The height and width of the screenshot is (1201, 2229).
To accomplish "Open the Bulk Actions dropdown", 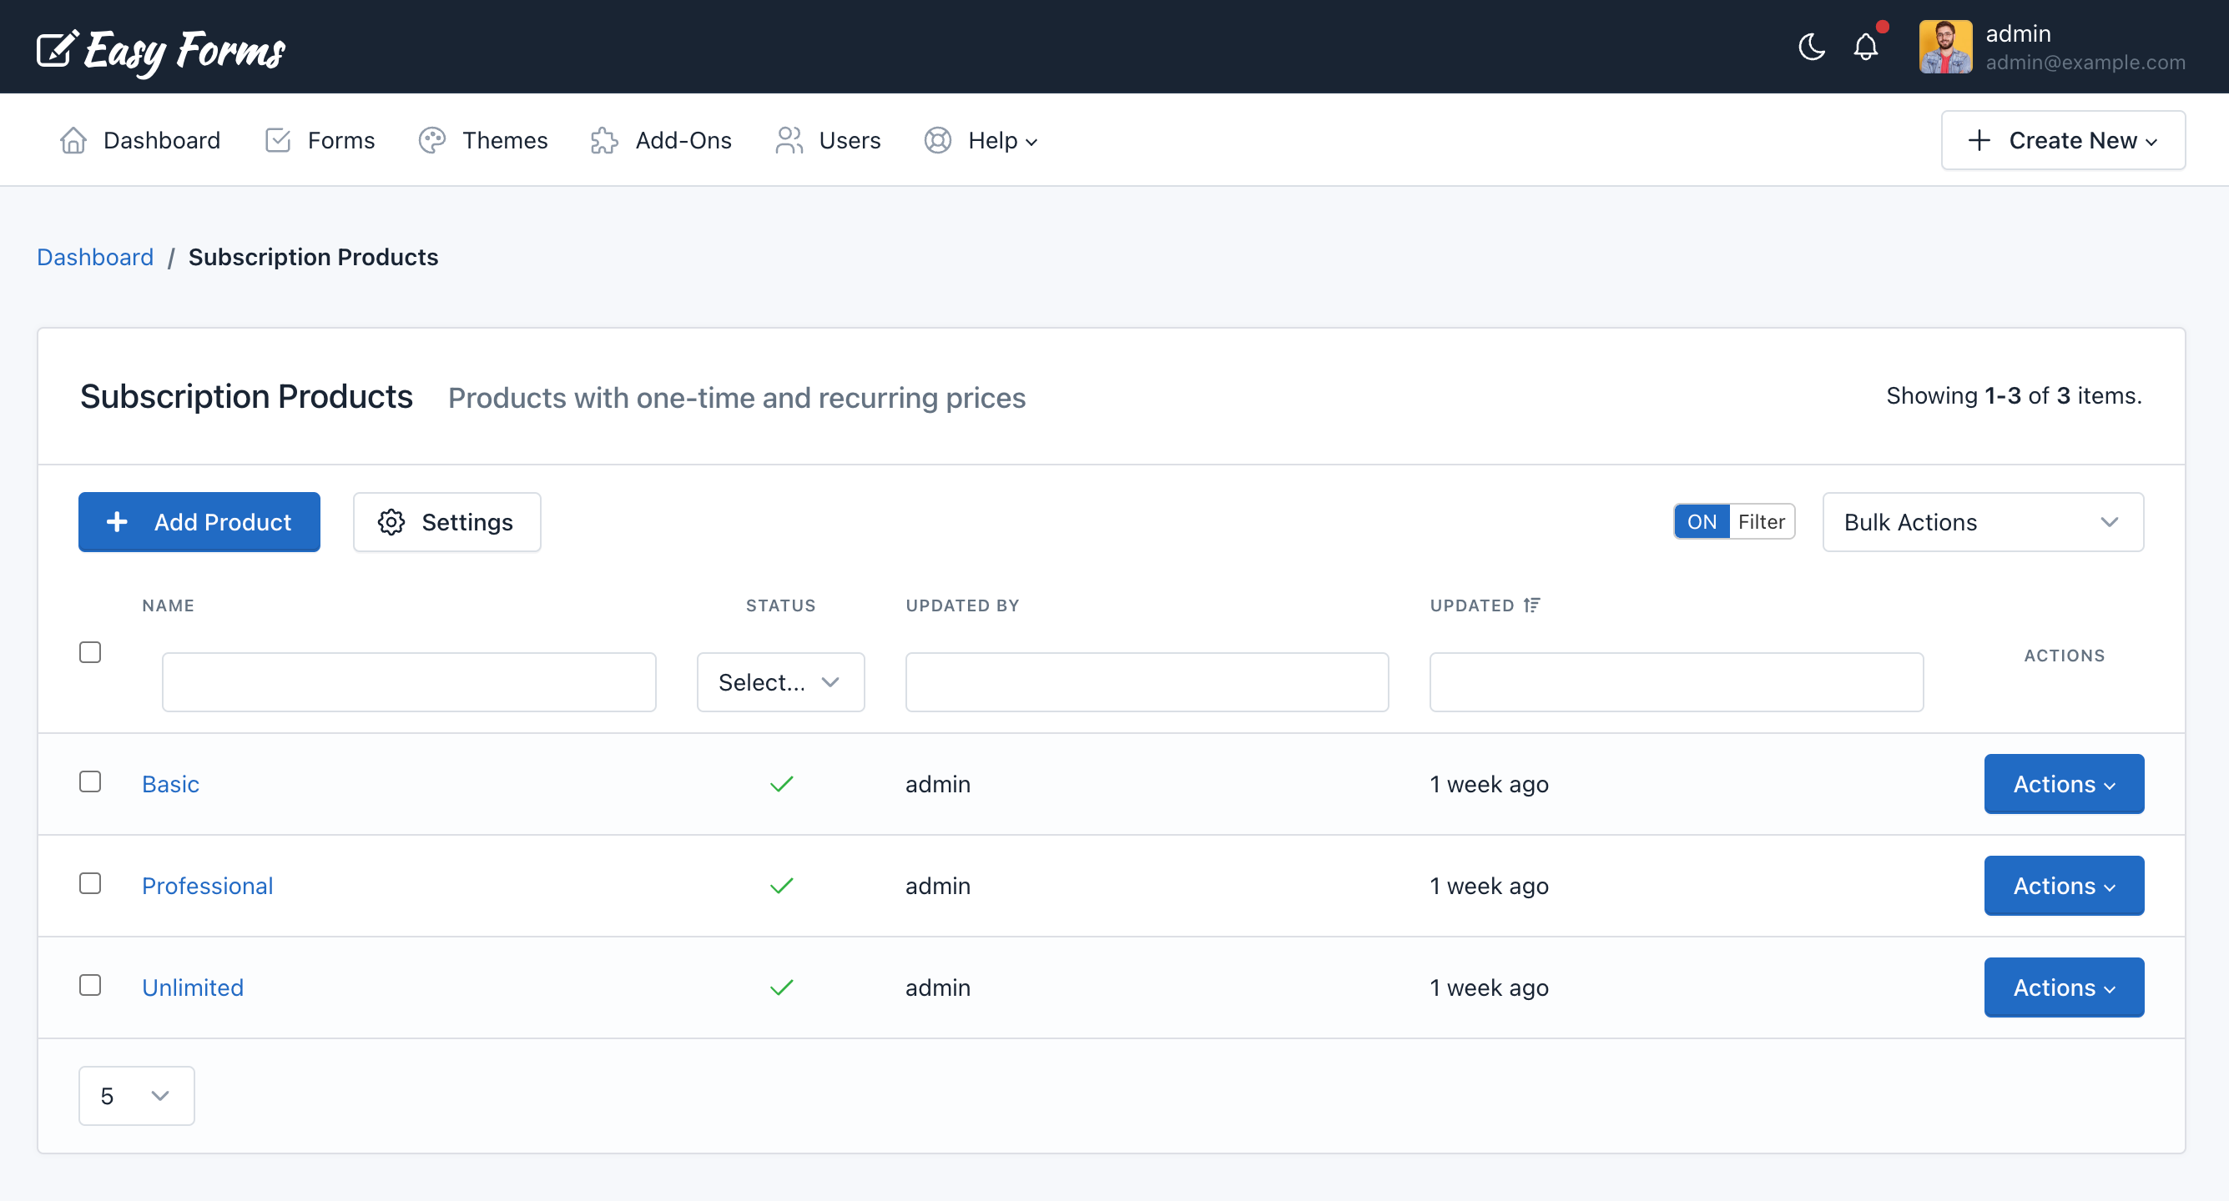I will (1981, 521).
